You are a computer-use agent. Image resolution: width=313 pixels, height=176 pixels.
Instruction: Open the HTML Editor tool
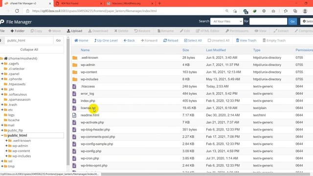207,31
